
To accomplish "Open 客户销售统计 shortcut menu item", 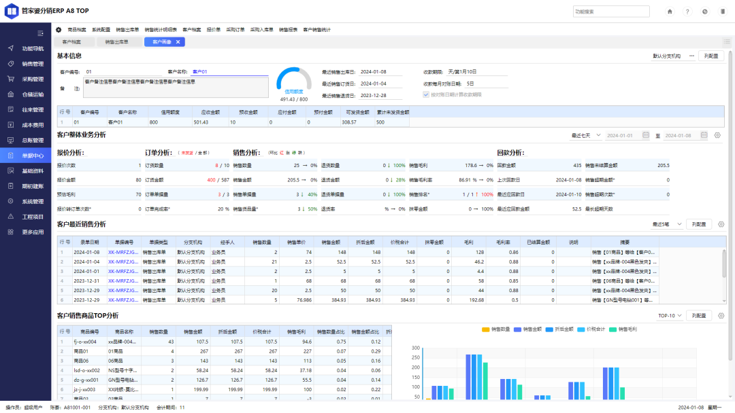I will pyautogui.click(x=317, y=30).
